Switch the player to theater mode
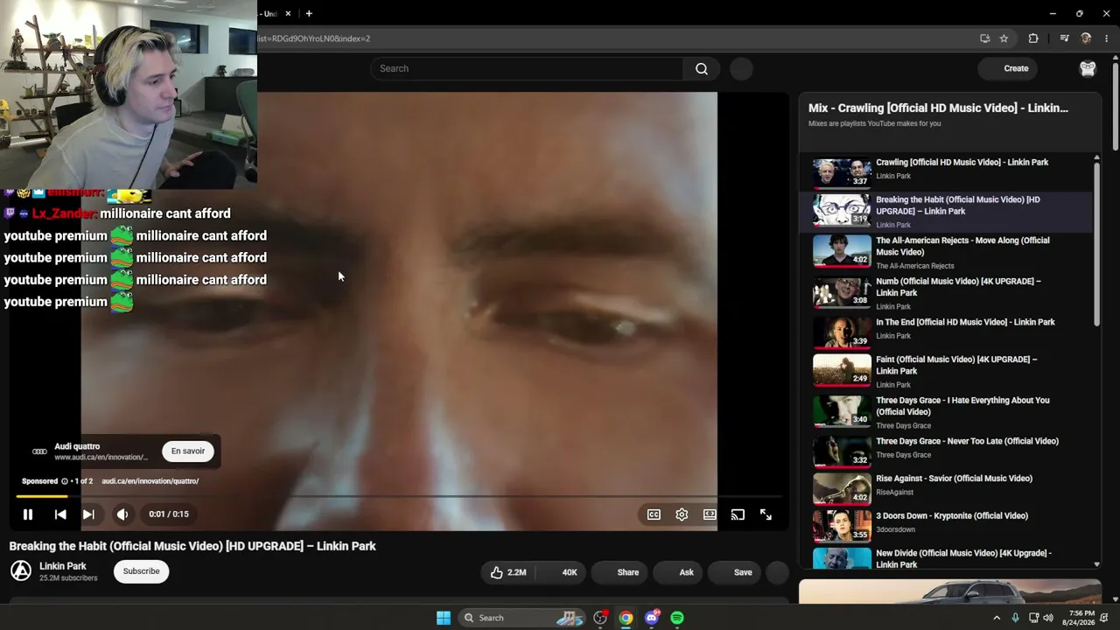 pyautogui.click(x=710, y=514)
